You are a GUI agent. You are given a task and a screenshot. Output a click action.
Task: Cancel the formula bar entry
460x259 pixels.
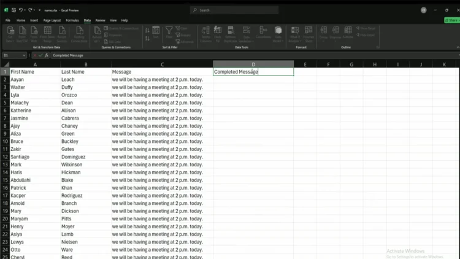(x=35, y=55)
